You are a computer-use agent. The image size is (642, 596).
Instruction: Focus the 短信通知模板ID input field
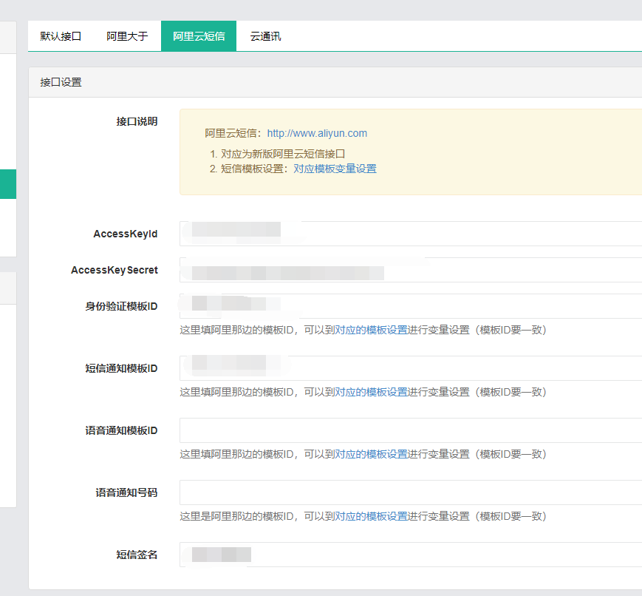(411, 368)
